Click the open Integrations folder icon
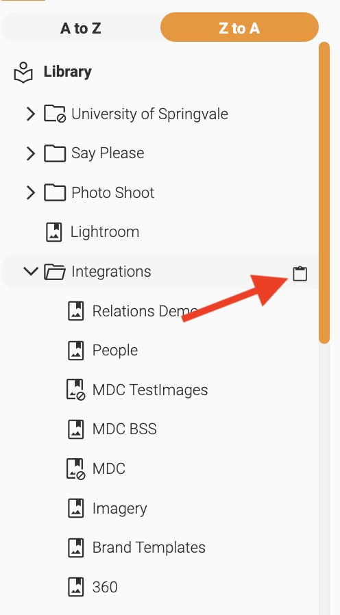340x615 pixels. point(55,271)
